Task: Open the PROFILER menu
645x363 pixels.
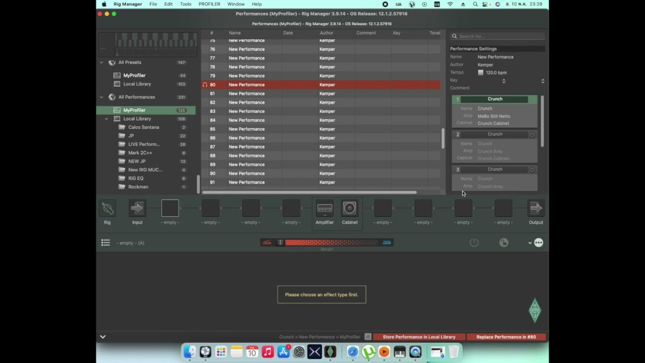Action: coord(209,4)
